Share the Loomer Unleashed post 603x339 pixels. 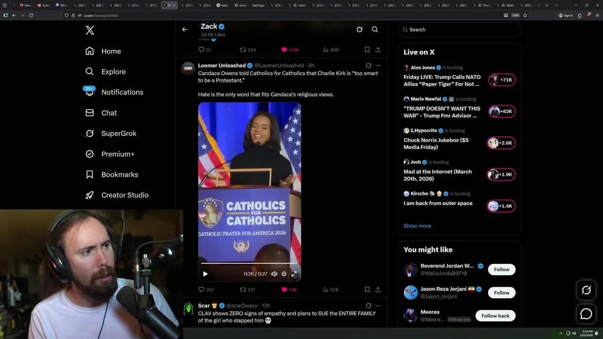(378, 290)
